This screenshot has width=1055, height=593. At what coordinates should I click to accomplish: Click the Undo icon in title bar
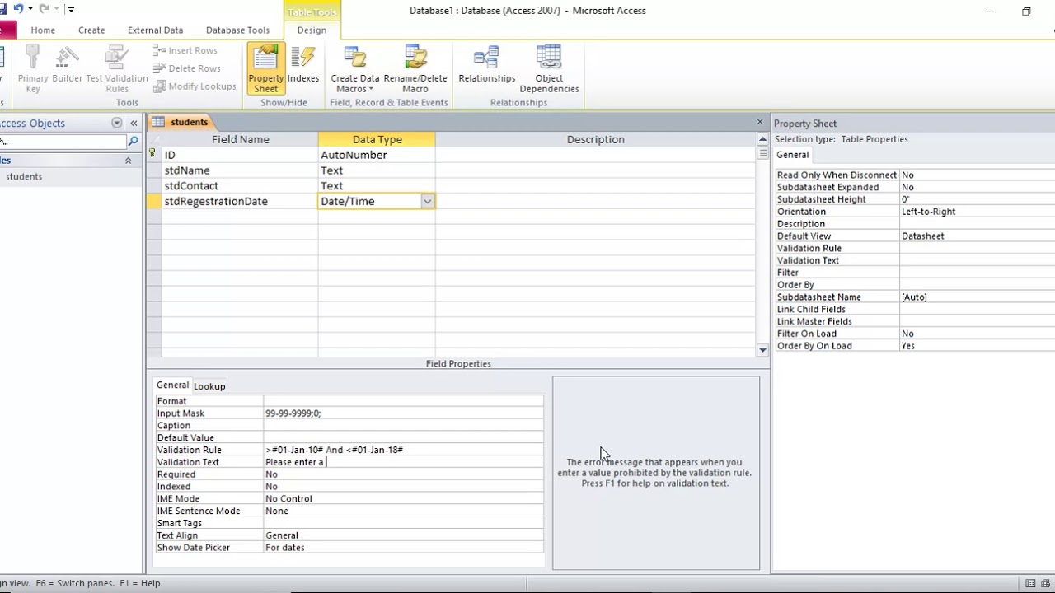click(x=18, y=9)
